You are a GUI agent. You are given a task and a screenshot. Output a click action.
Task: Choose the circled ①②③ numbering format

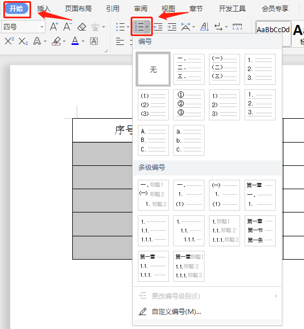[189, 105]
